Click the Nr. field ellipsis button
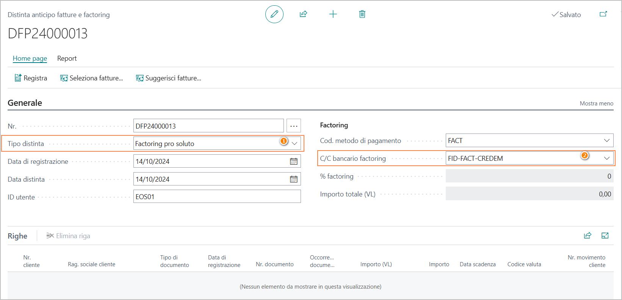Viewport: 622px width, 300px height. (294, 126)
